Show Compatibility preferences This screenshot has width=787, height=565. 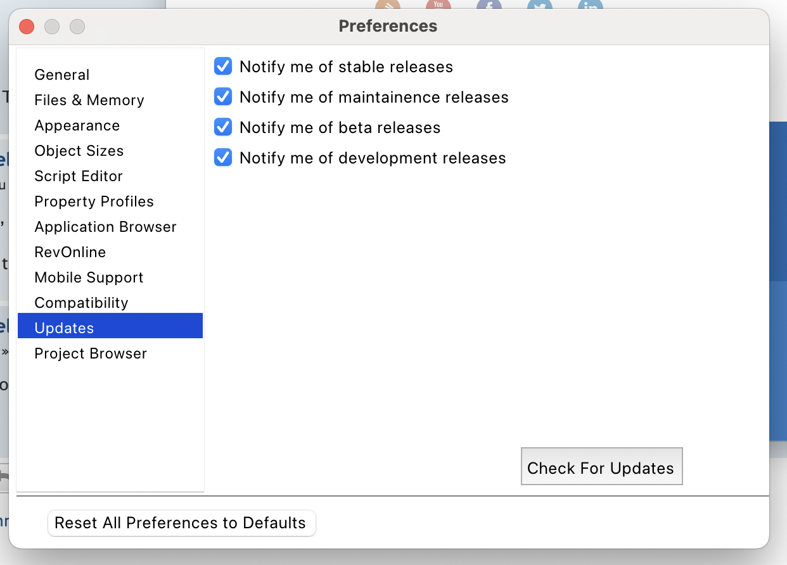click(x=82, y=303)
